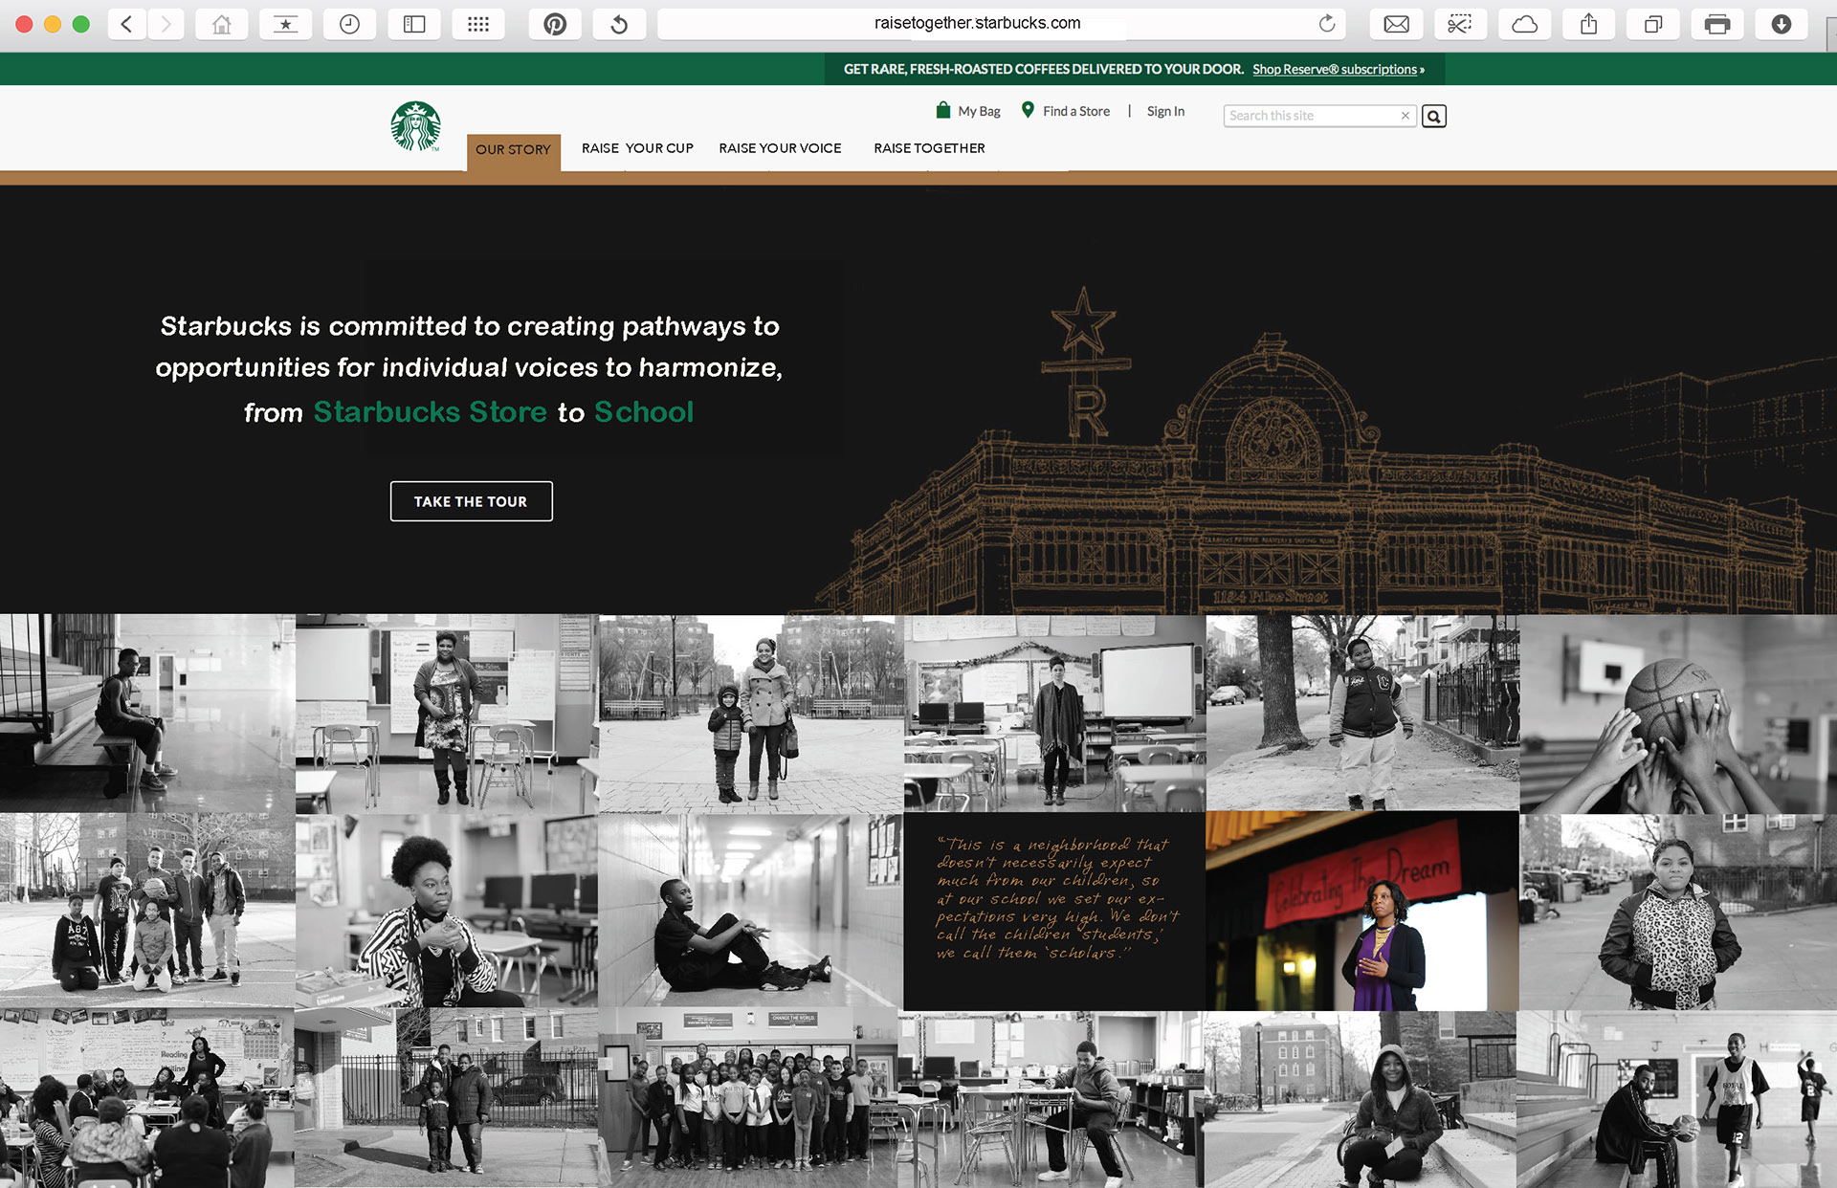Open photo of mother and child outdoors
1837x1188 pixels.
tap(751, 714)
